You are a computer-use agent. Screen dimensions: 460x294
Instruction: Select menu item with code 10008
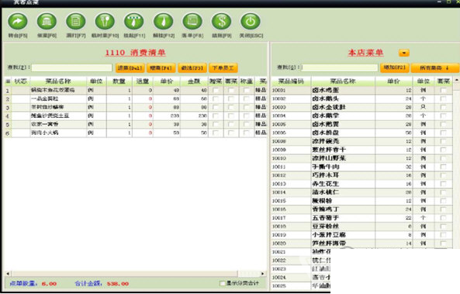pyautogui.click(x=361, y=141)
